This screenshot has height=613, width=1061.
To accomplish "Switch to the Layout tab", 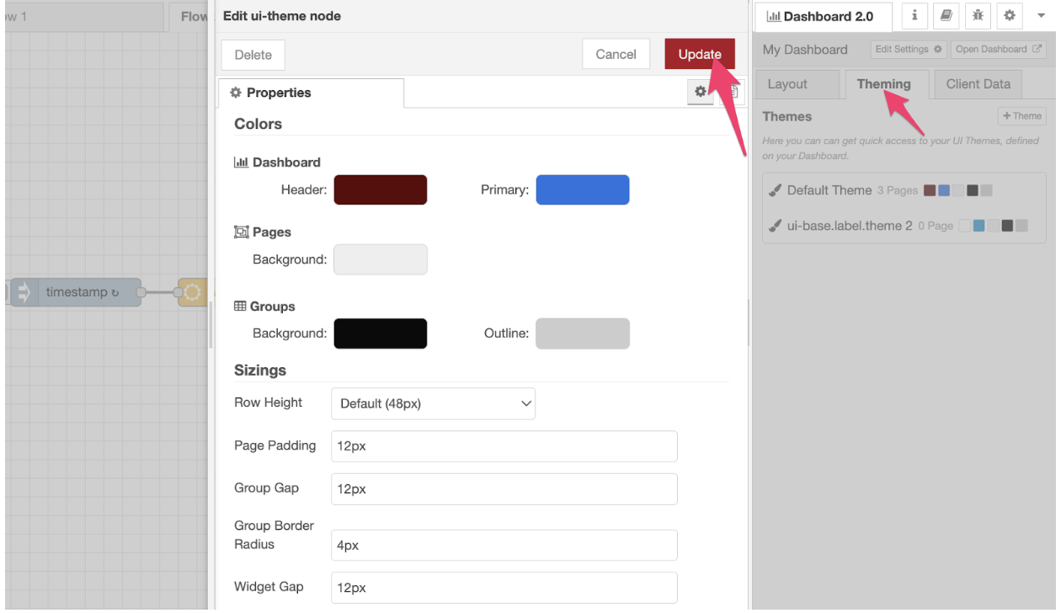I will coord(797,84).
